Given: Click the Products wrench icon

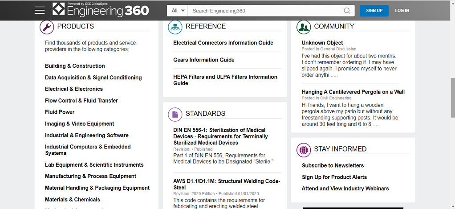Looking at the screenshot, I should 47,27.
